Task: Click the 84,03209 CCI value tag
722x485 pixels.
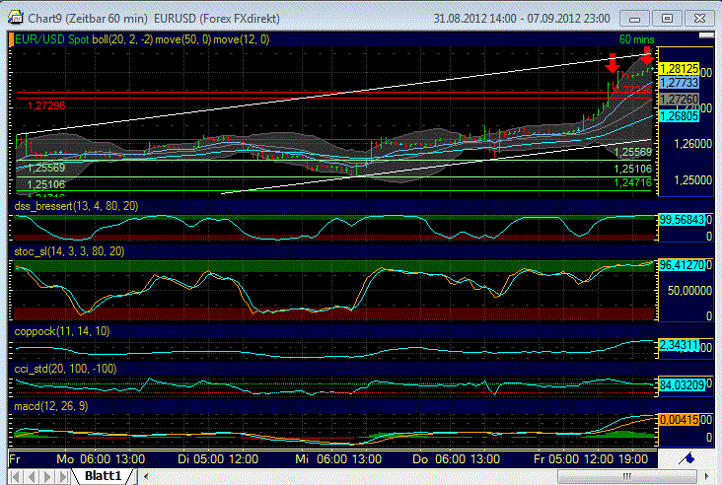Action: coord(682,384)
